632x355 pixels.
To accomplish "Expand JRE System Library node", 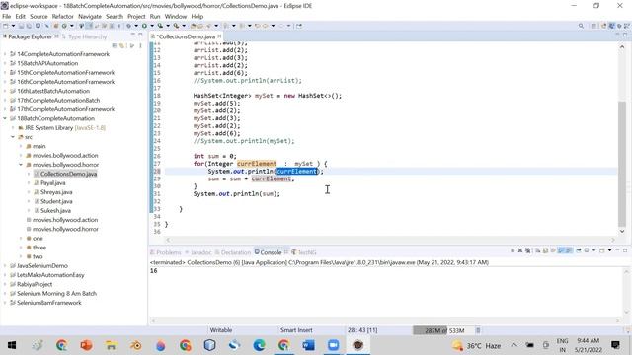I will (x=13, y=127).
